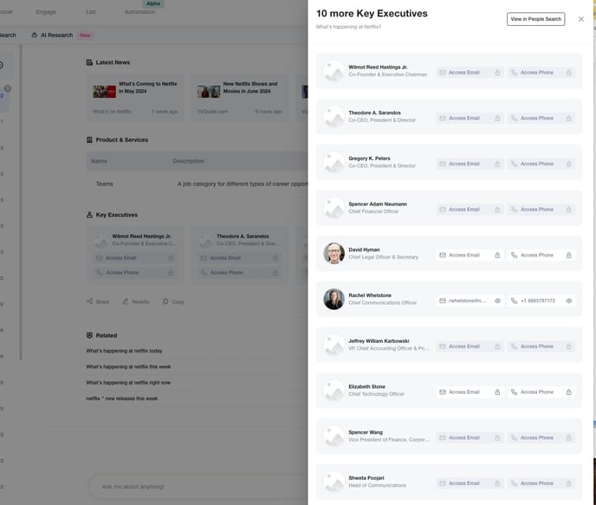
Task: Open Rachel Whetstone's profile photo
Action: (x=334, y=299)
